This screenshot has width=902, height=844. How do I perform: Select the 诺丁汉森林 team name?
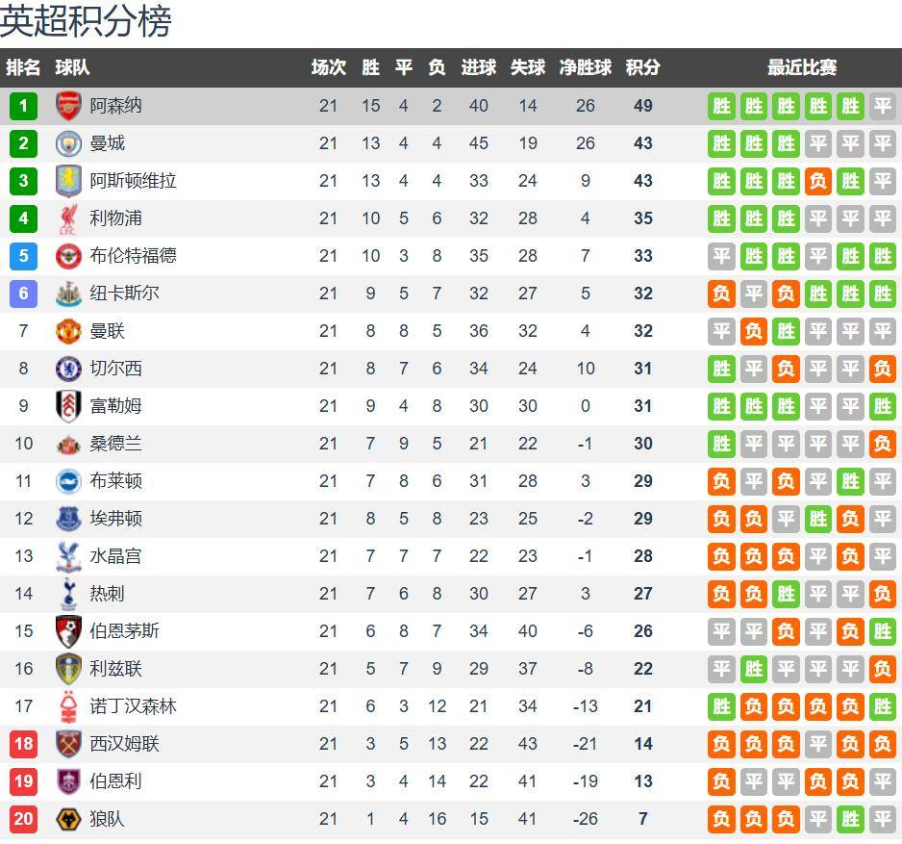pyautogui.click(x=133, y=706)
